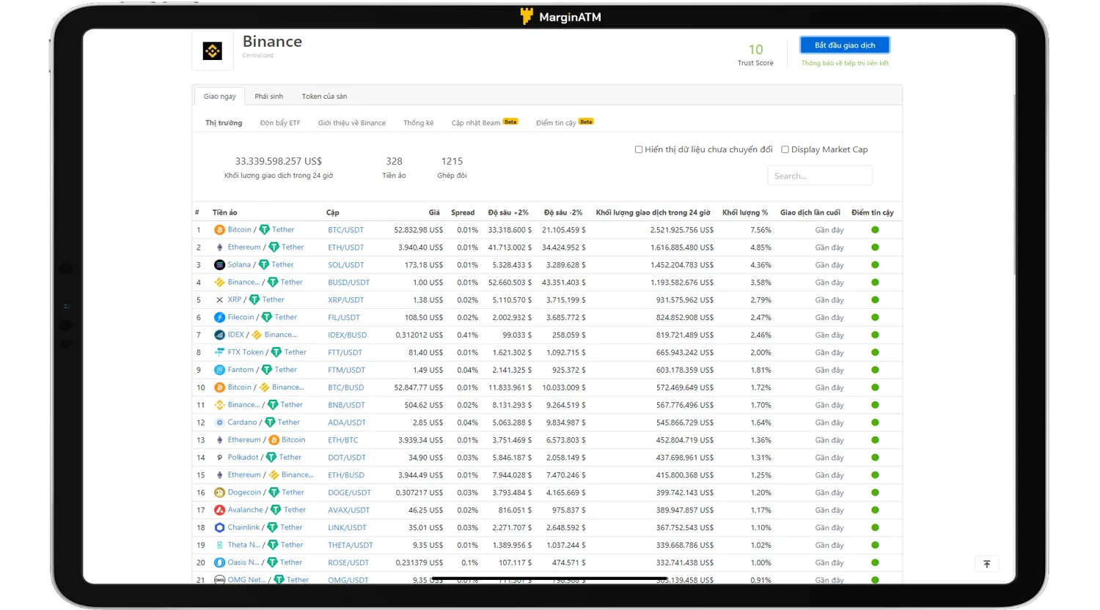Open the Đòn bẩy ETF sub-tab
Image resolution: width=1100 pixels, height=610 pixels.
click(x=280, y=123)
